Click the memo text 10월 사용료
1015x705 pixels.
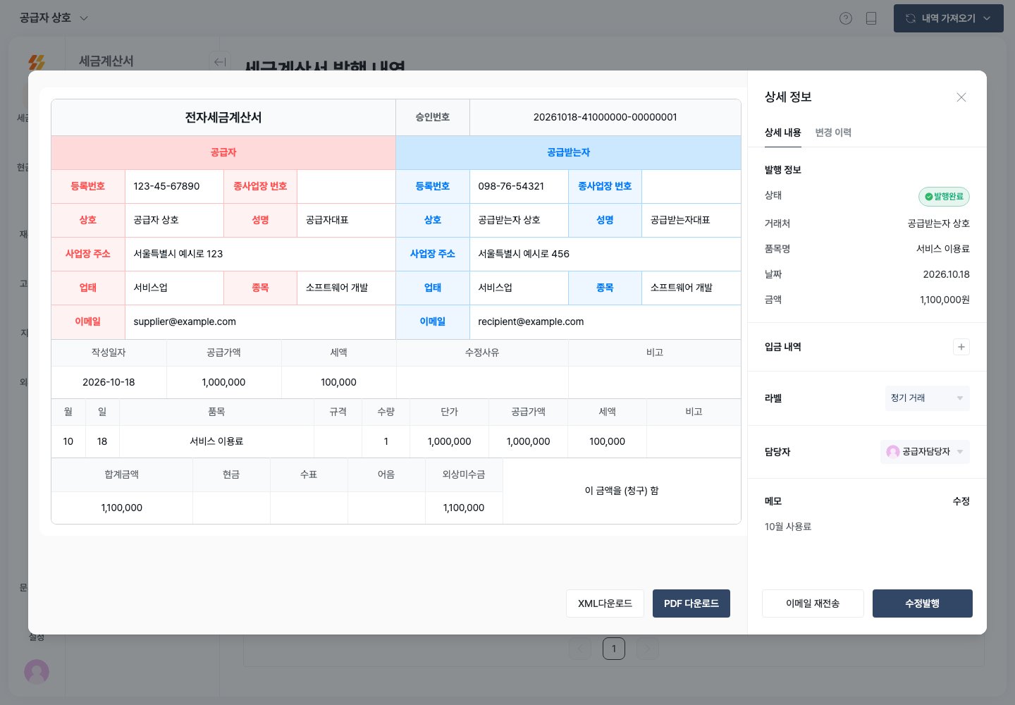pos(788,527)
